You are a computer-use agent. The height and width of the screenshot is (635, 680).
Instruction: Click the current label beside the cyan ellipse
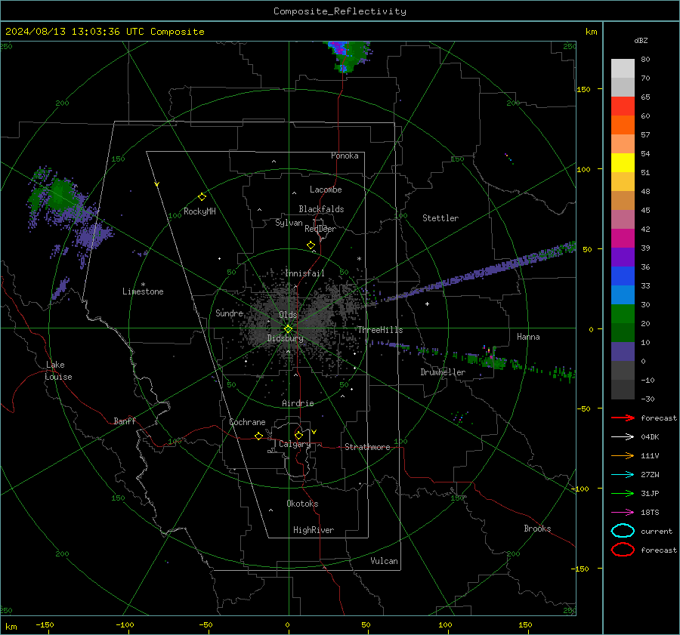[657, 531]
